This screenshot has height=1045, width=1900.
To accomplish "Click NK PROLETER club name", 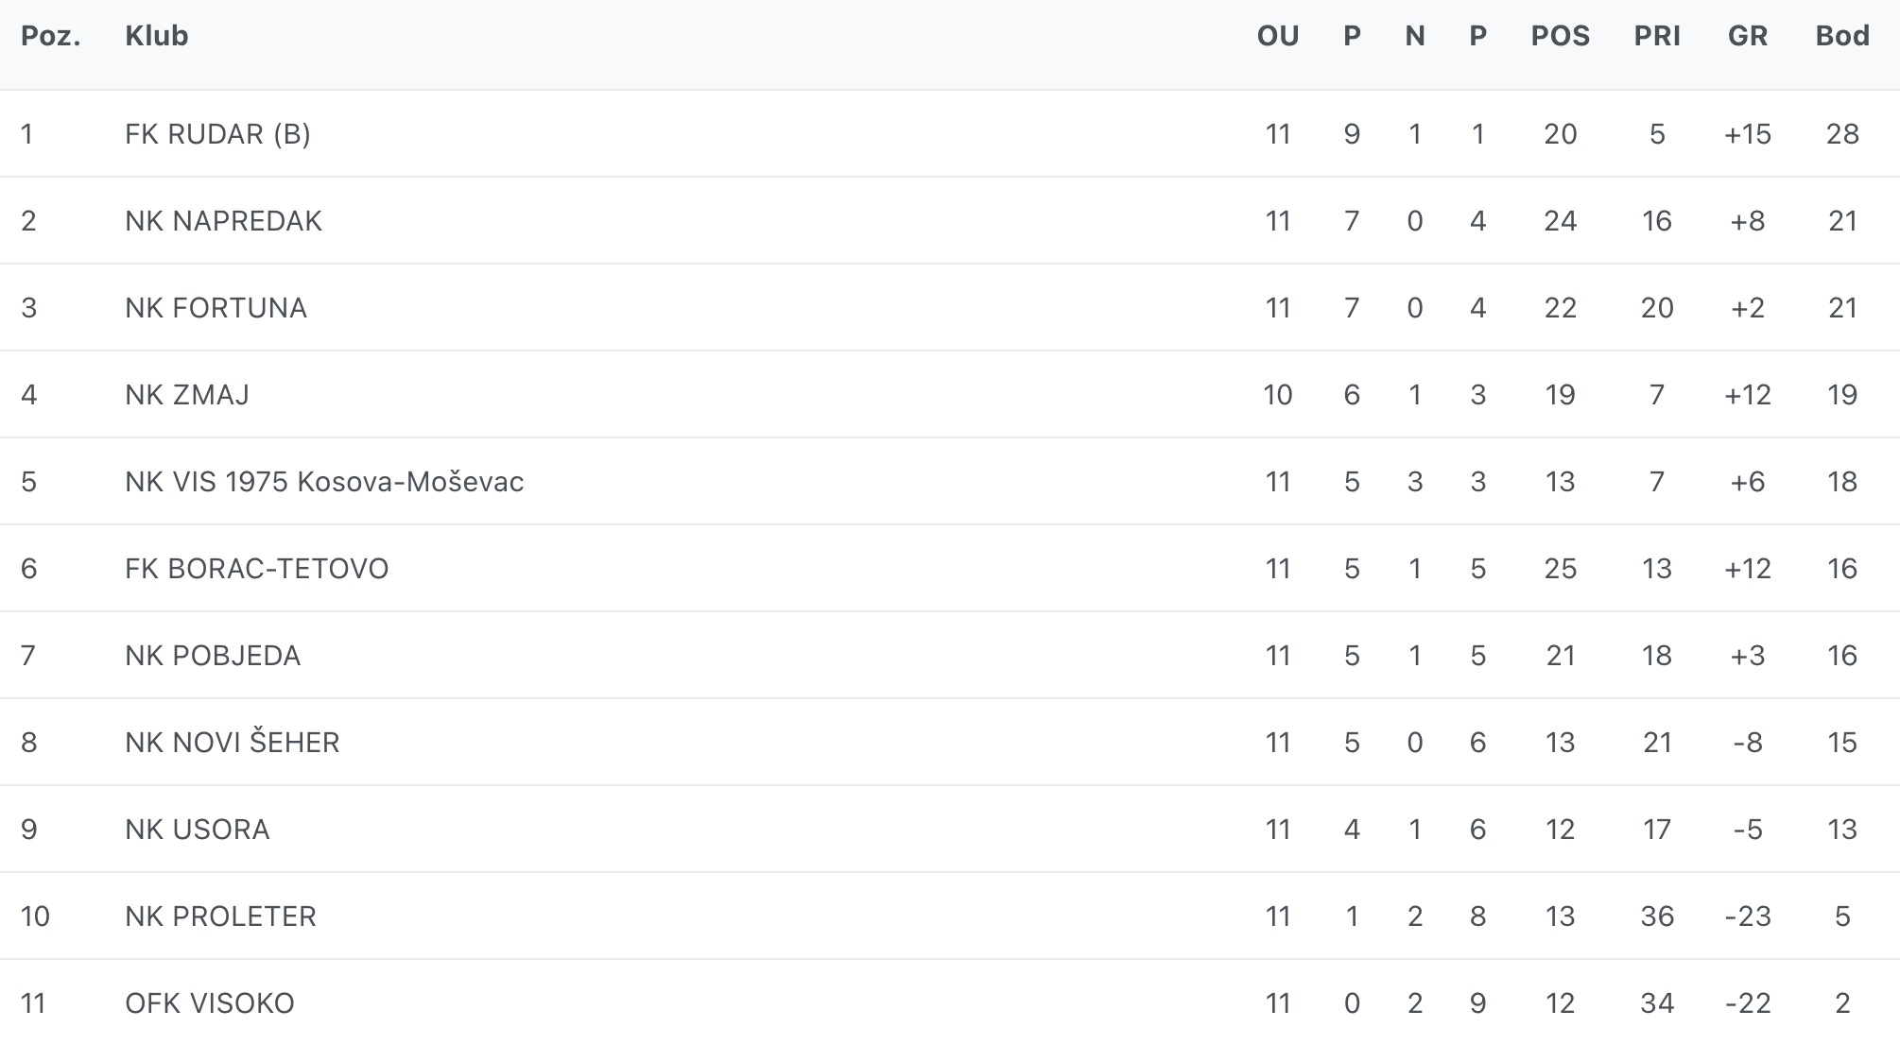I will tap(220, 917).
